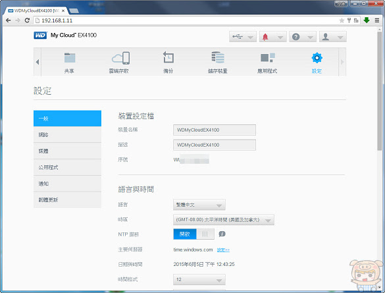The width and height of the screenshot is (385, 293).
Task: Select the 公用程式 utilities tab
Action: [67, 167]
